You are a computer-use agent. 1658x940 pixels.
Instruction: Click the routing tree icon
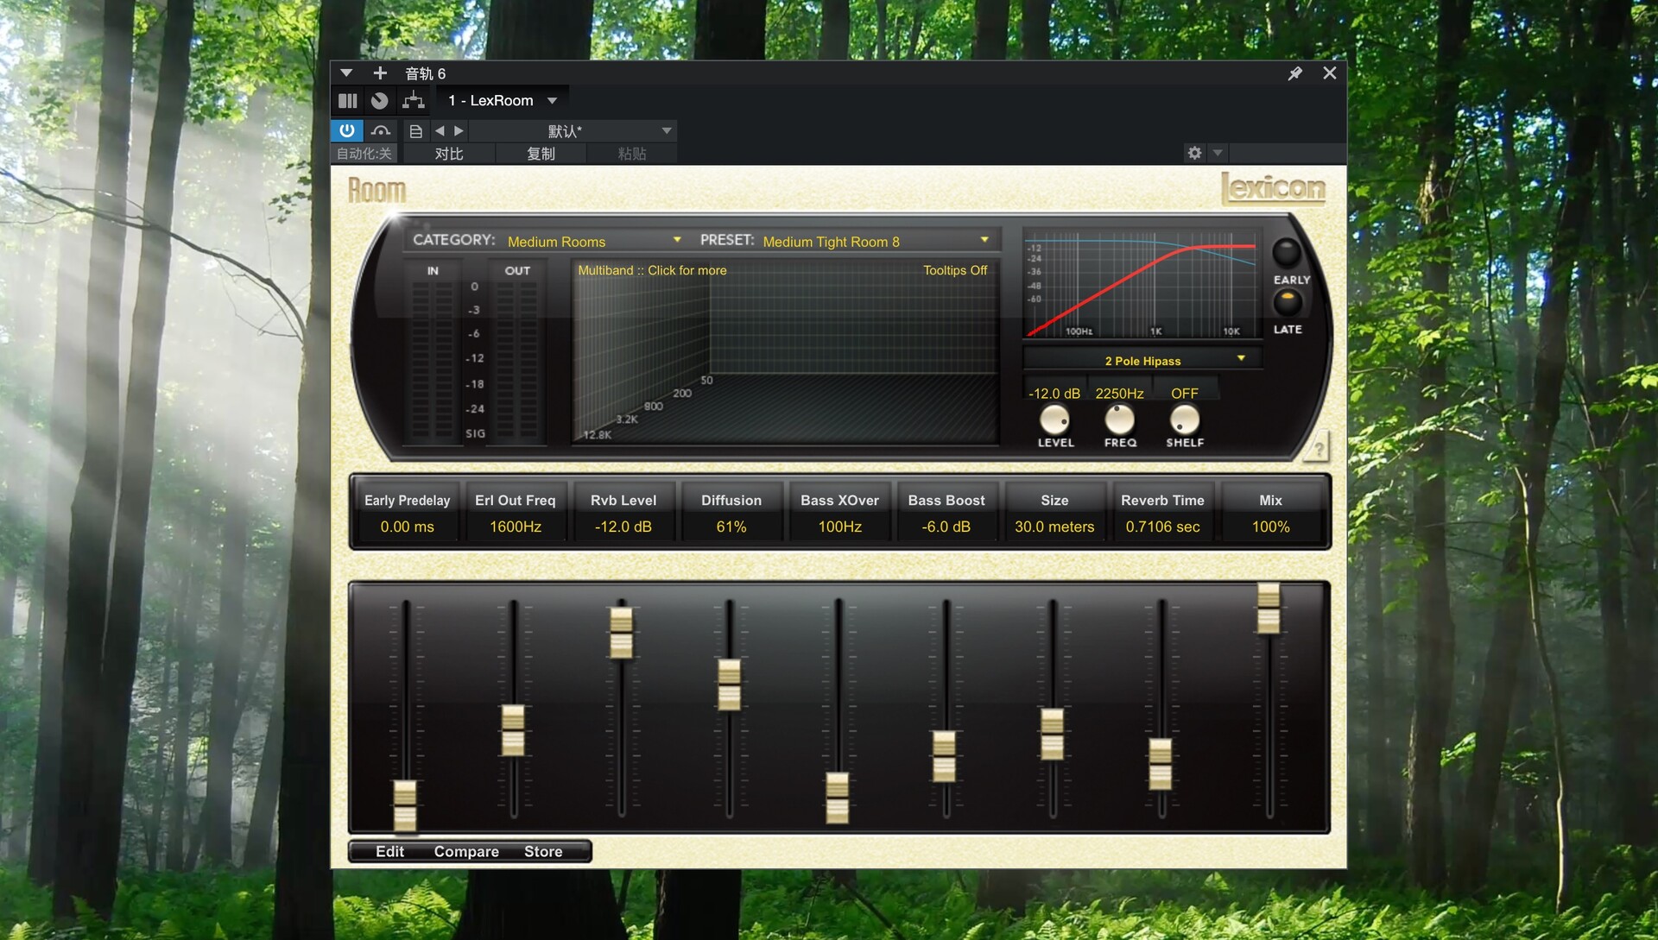(x=414, y=101)
